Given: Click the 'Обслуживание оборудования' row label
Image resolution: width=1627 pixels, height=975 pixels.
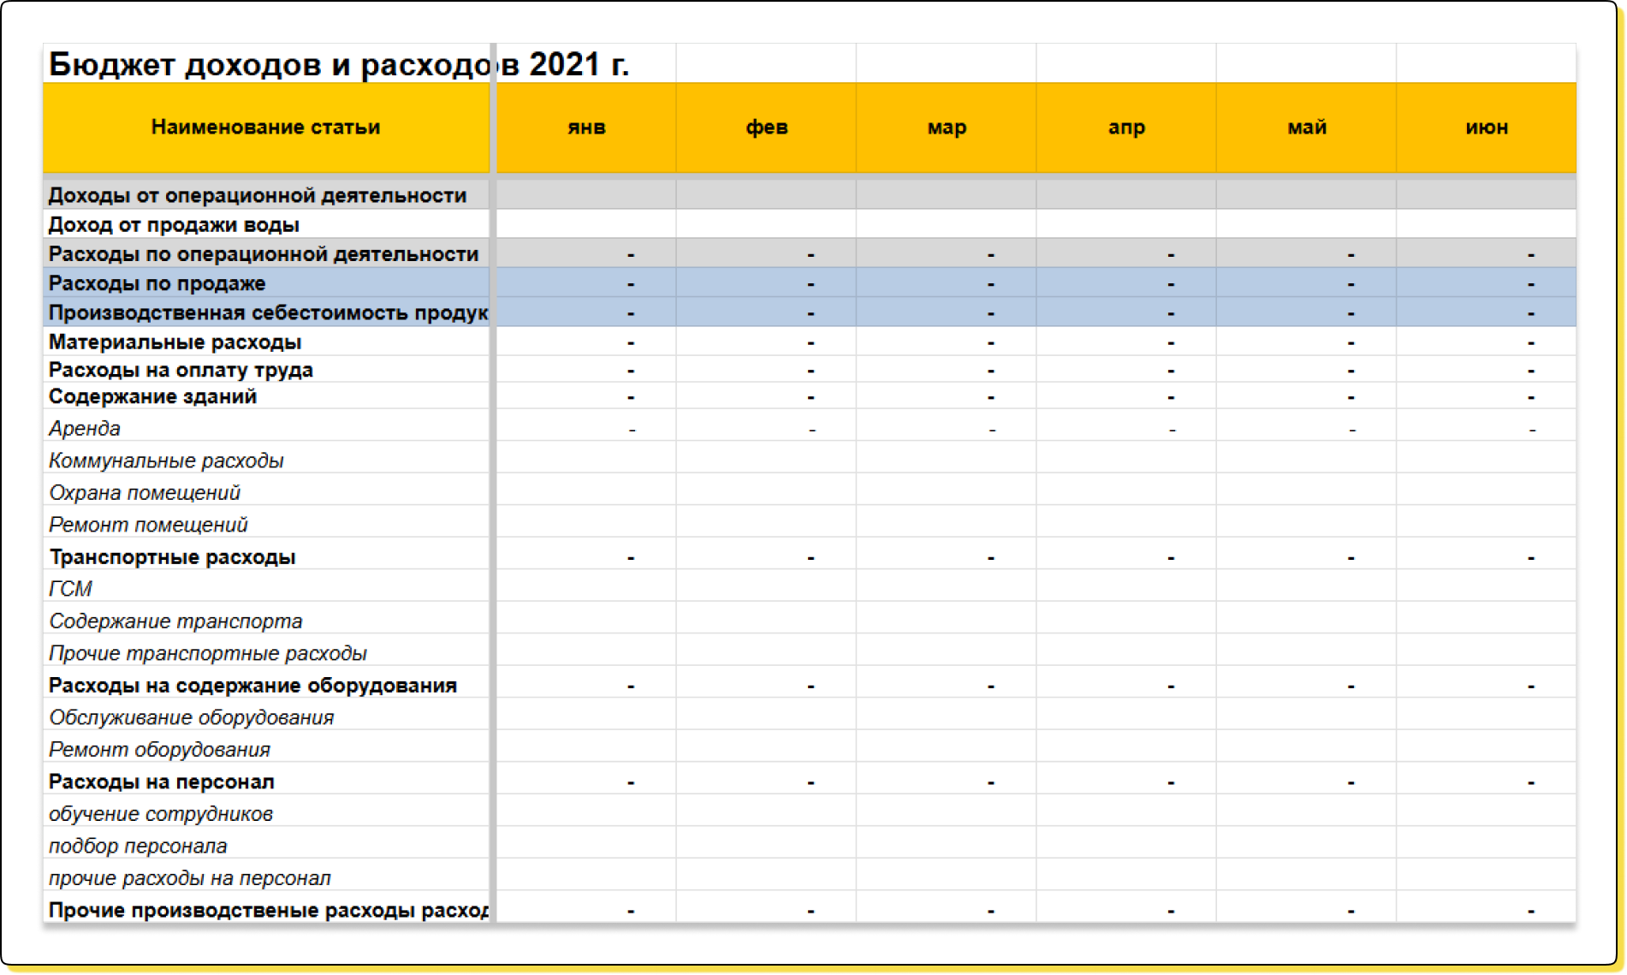Looking at the screenshot, I should pyautogui.click(x=192, y=717).
